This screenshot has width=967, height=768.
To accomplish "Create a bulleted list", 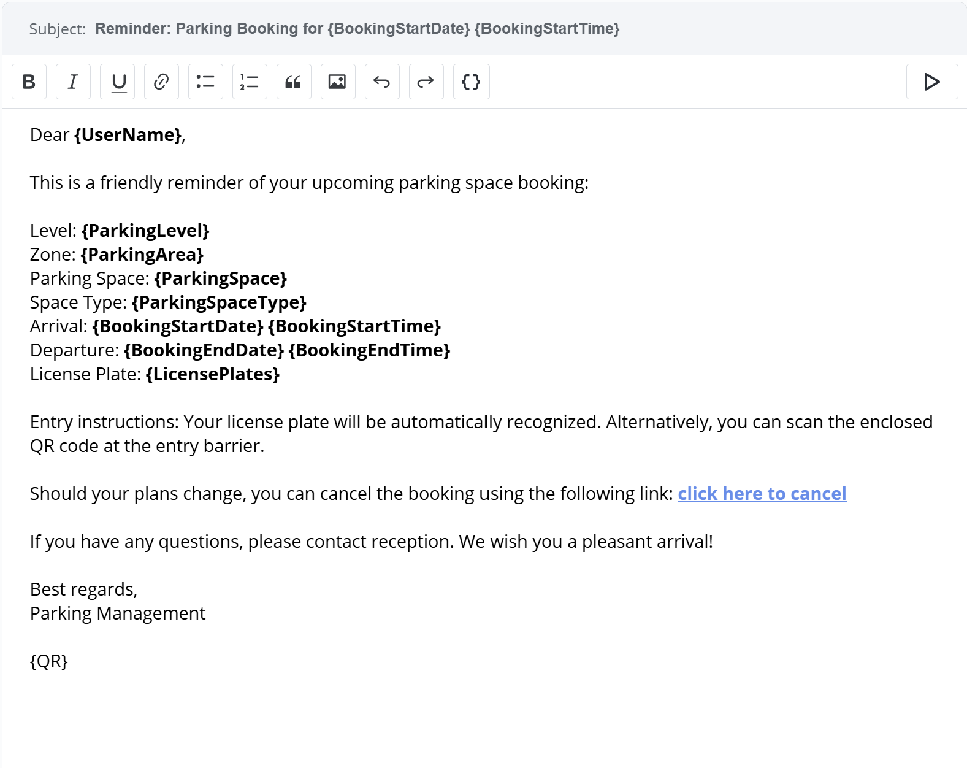I will pos(205,82).
